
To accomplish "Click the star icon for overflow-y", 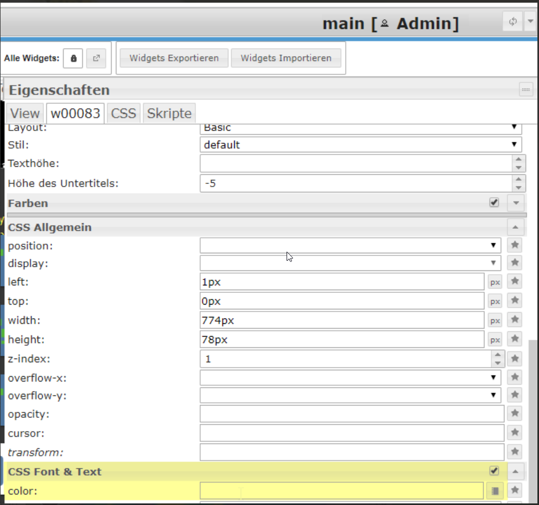I will [x=514, y=394].
